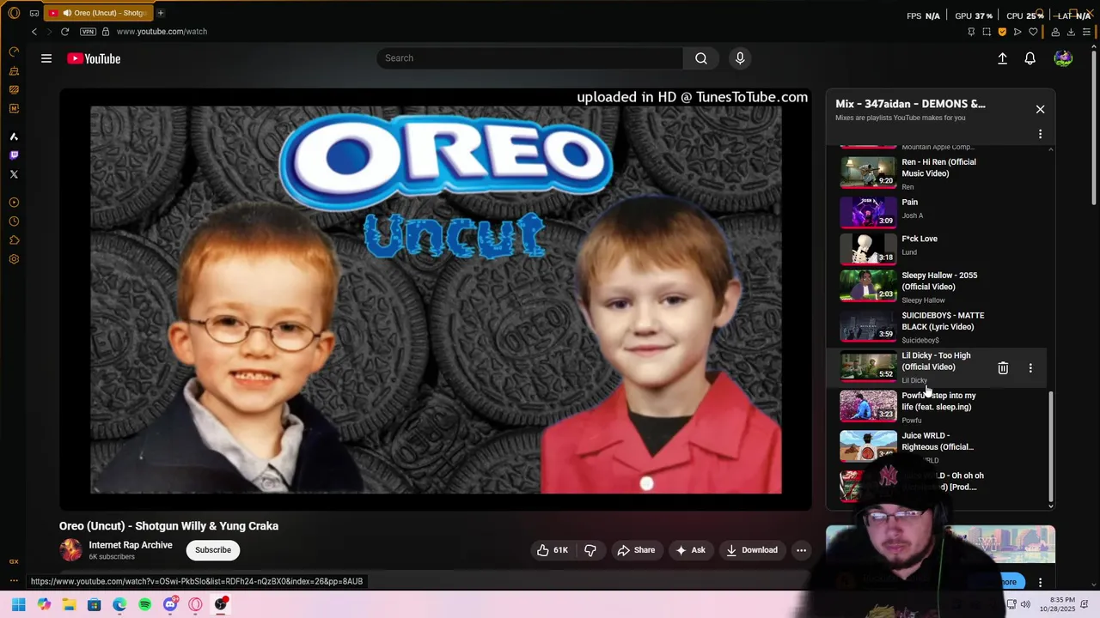Viewport: 1100px width, 618px height.
Task: Open Twitch in Opera GX sidebar
Action: click(14, 155)
